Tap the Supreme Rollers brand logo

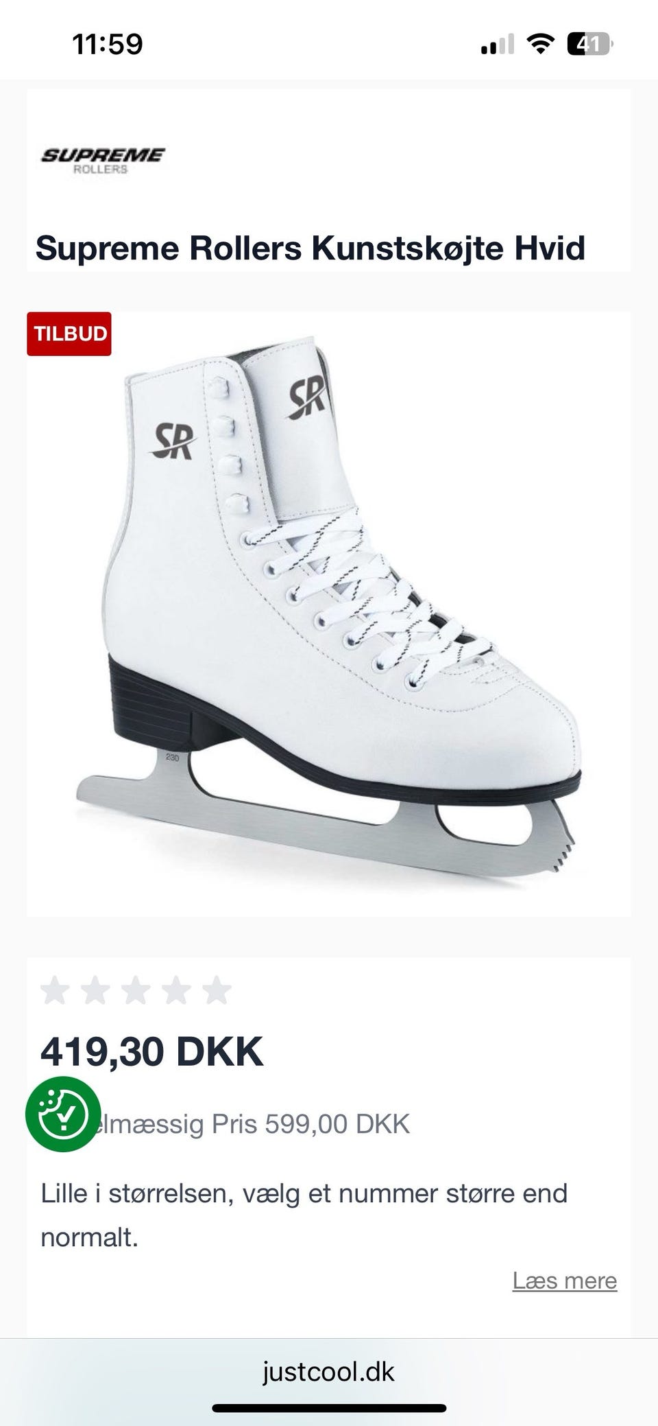(103, 161)
